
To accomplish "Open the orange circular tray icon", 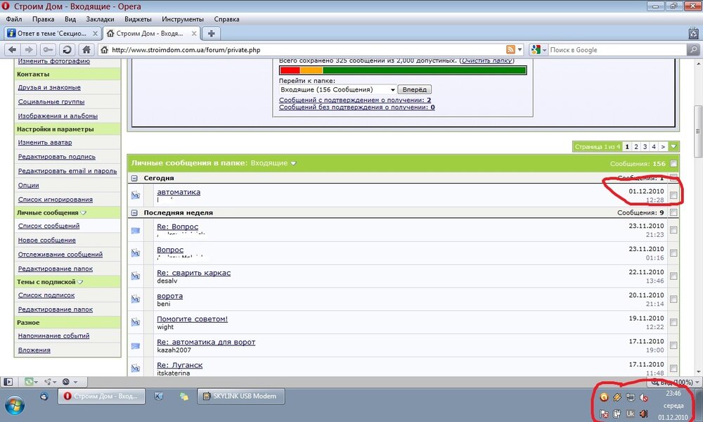I will (x=604, y=397).
